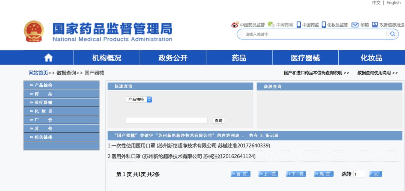Open the 化妆品监管 mobile app link
The image size is (405, 191).
335,25
